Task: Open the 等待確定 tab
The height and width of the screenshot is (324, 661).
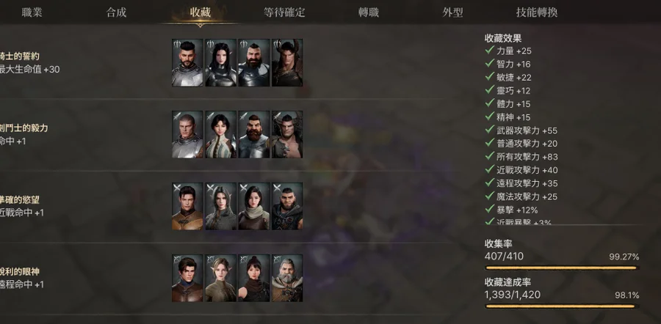Action: (284, 12)
